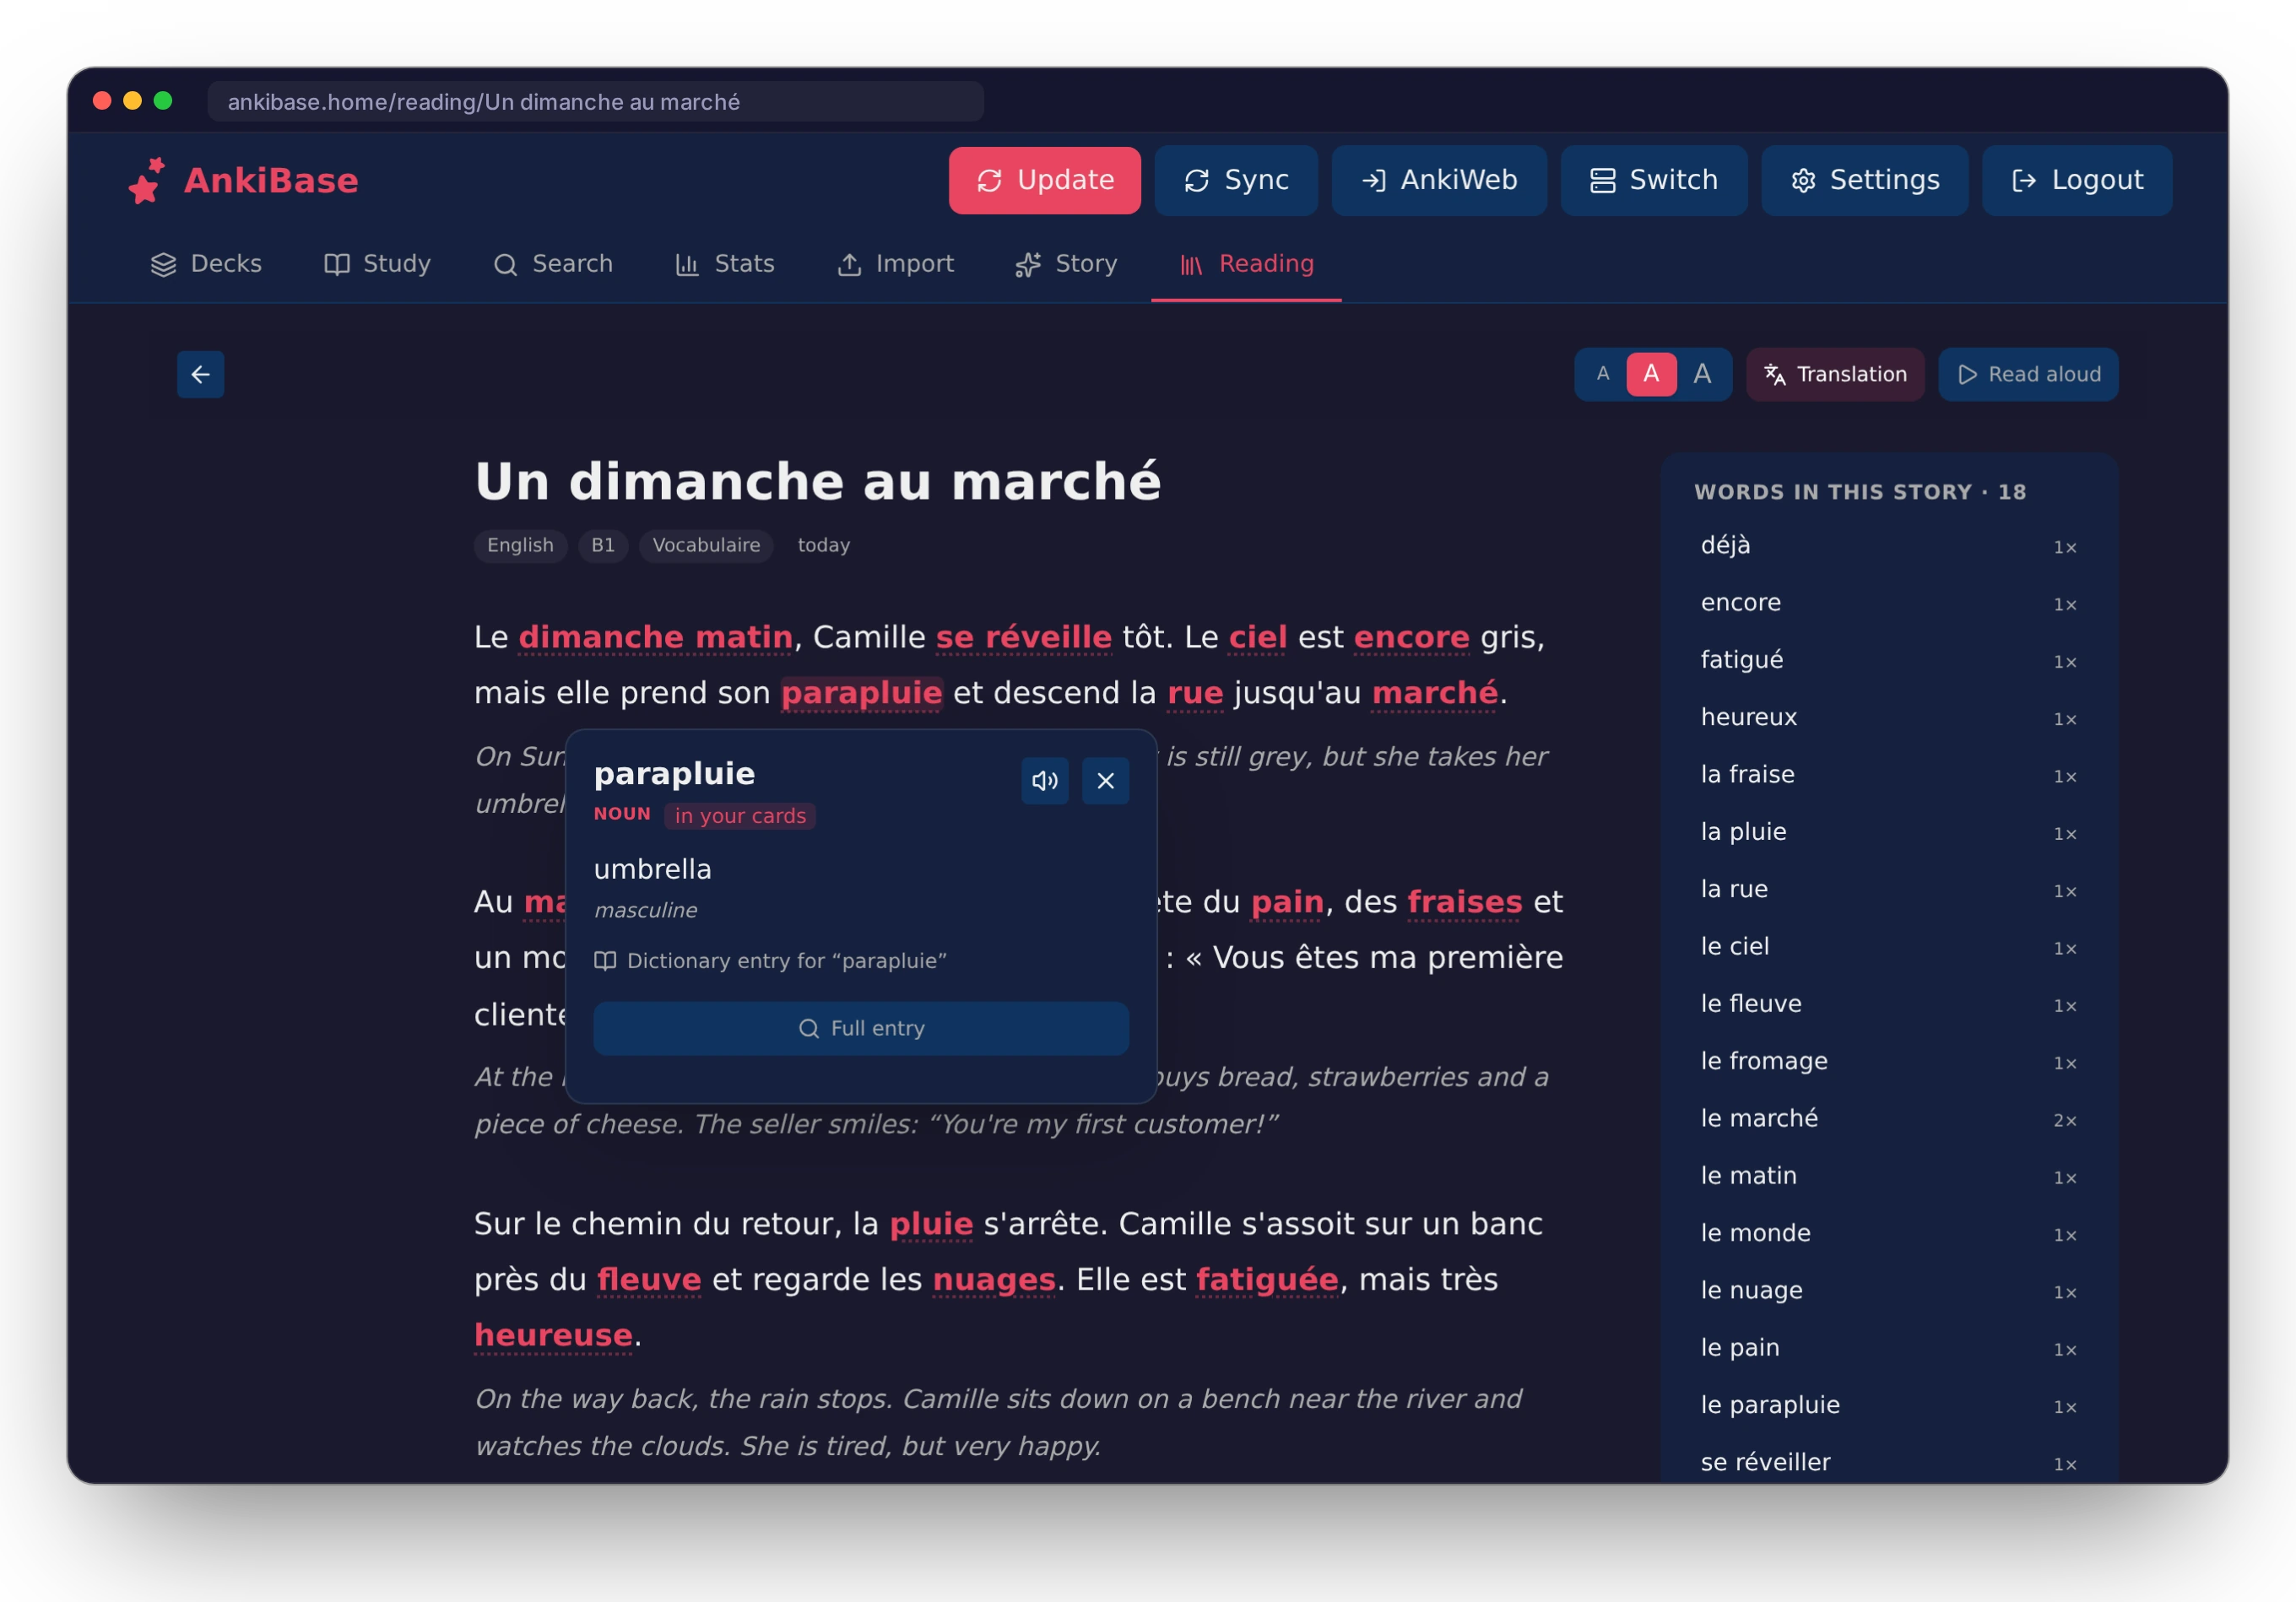Close the parapluie word popup
Screen dimensions: 2296x1602
pyautogui.click(x=1105, y=781)
